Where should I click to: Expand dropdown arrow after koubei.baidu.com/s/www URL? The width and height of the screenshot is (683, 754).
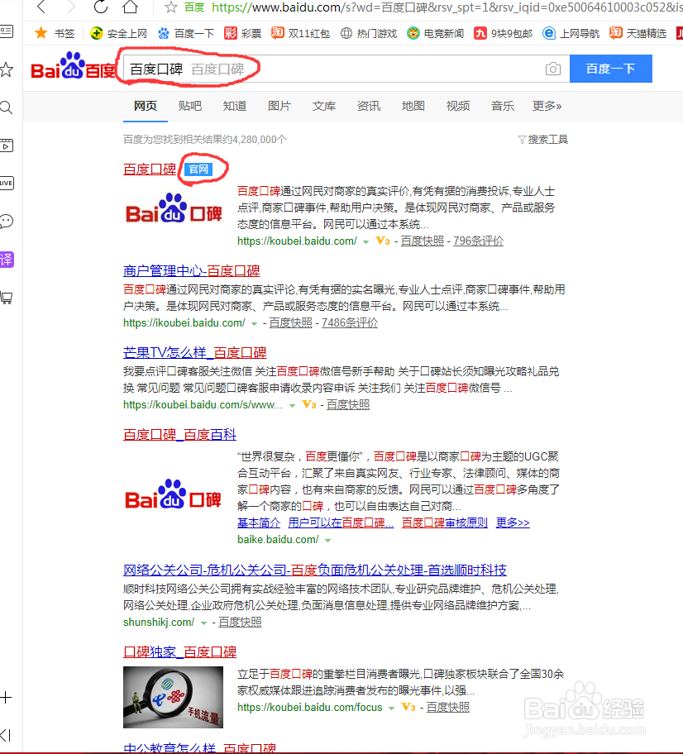pos(292,406)
